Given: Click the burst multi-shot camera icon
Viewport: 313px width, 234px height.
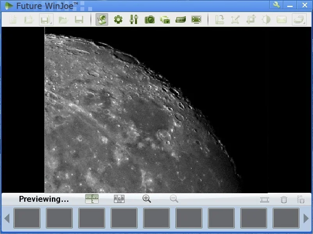Looking at the screenshot, I should pos(165,19).
